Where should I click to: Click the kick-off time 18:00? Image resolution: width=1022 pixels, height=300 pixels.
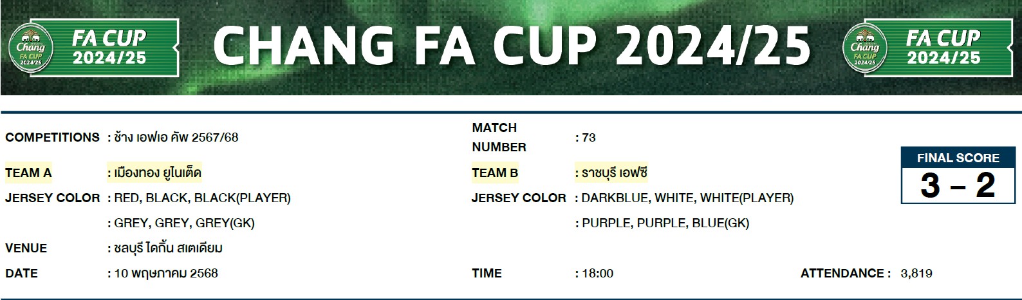tap(597, 274)
